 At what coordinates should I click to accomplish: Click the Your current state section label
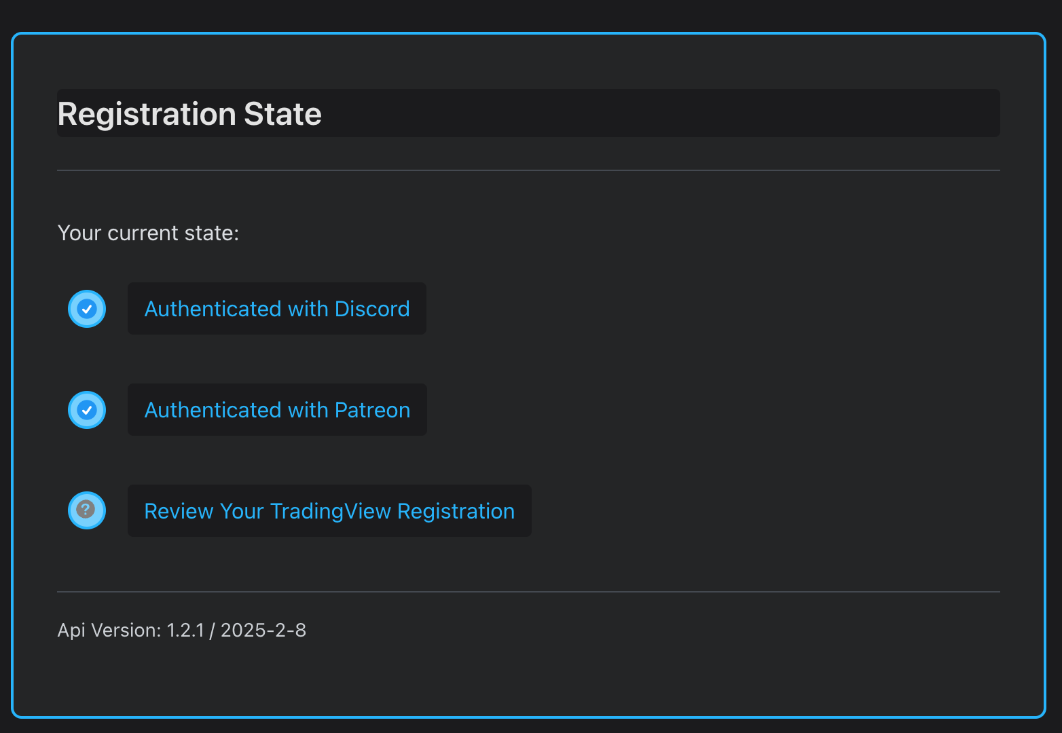click(x=148, y=233)
